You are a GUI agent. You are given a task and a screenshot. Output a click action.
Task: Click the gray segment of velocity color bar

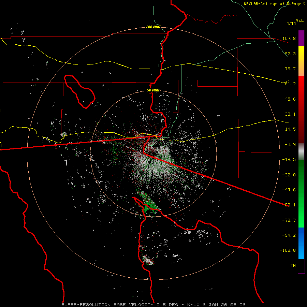pyautogui.click(x=301, y=151)
